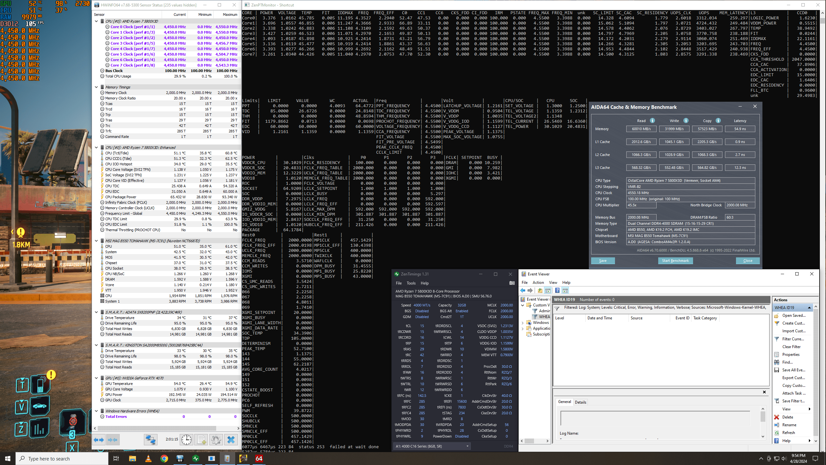Click Windows Start button
The height and width of the screenshot is (465, 826).
pyautogui.click(x=8, y=459)
